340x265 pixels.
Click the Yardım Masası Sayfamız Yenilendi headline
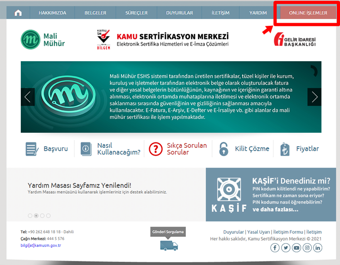[x=79, y=185]
